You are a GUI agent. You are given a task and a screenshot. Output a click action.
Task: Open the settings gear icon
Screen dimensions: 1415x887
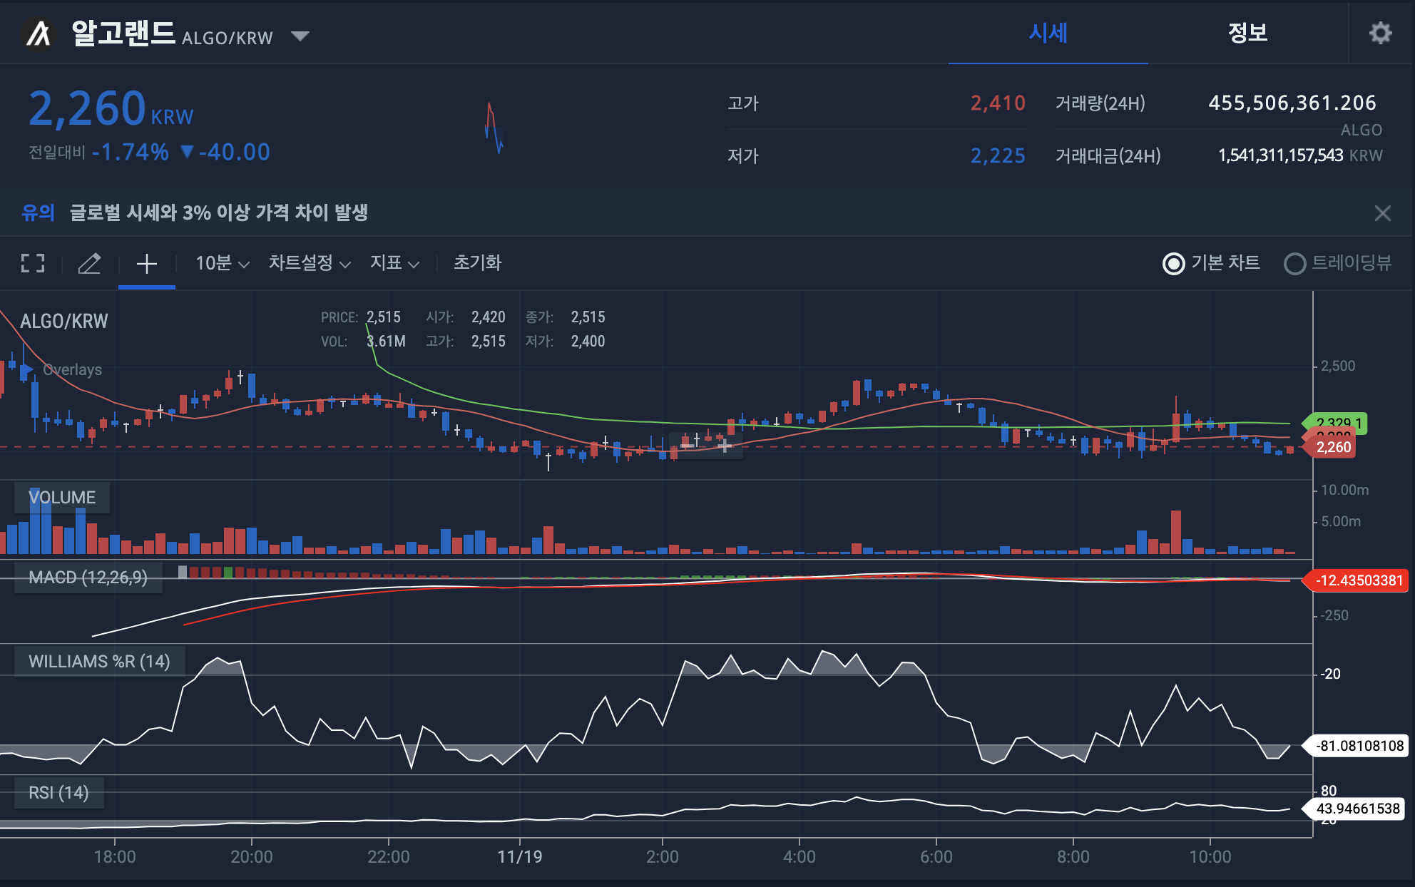point(1380,33)
